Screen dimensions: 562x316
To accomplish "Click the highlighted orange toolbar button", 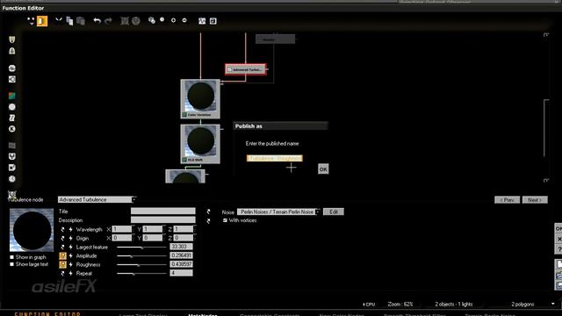I will (42, 21).
